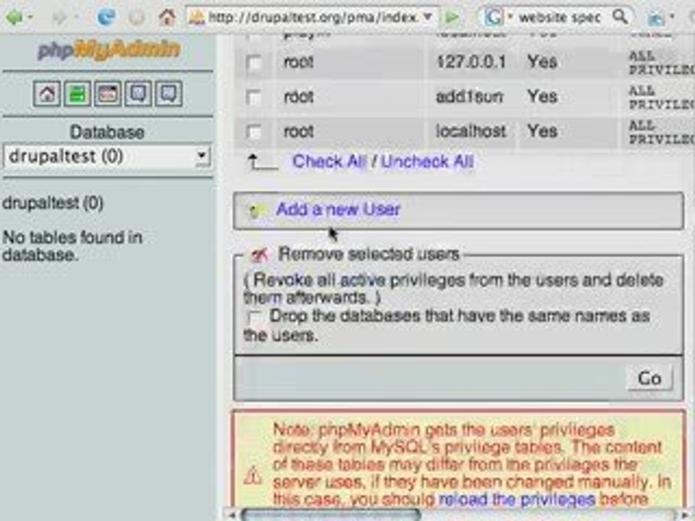This screenshot has height=521, width=695.
Task: Click the add user icon
Action: coord(256,211)
